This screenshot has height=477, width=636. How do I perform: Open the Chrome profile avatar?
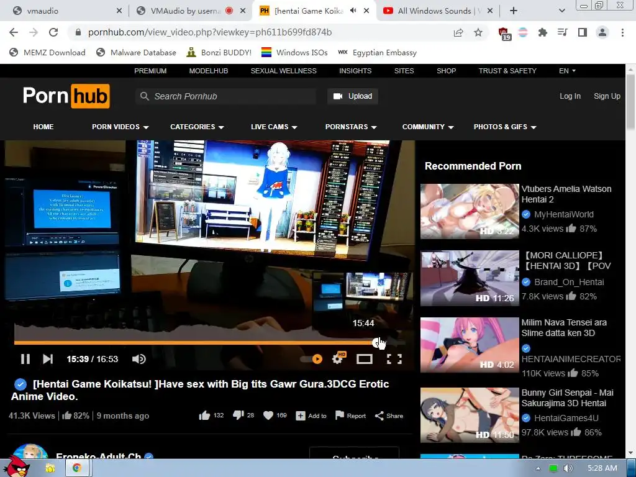pyautogui.click(x=602, y=32)
